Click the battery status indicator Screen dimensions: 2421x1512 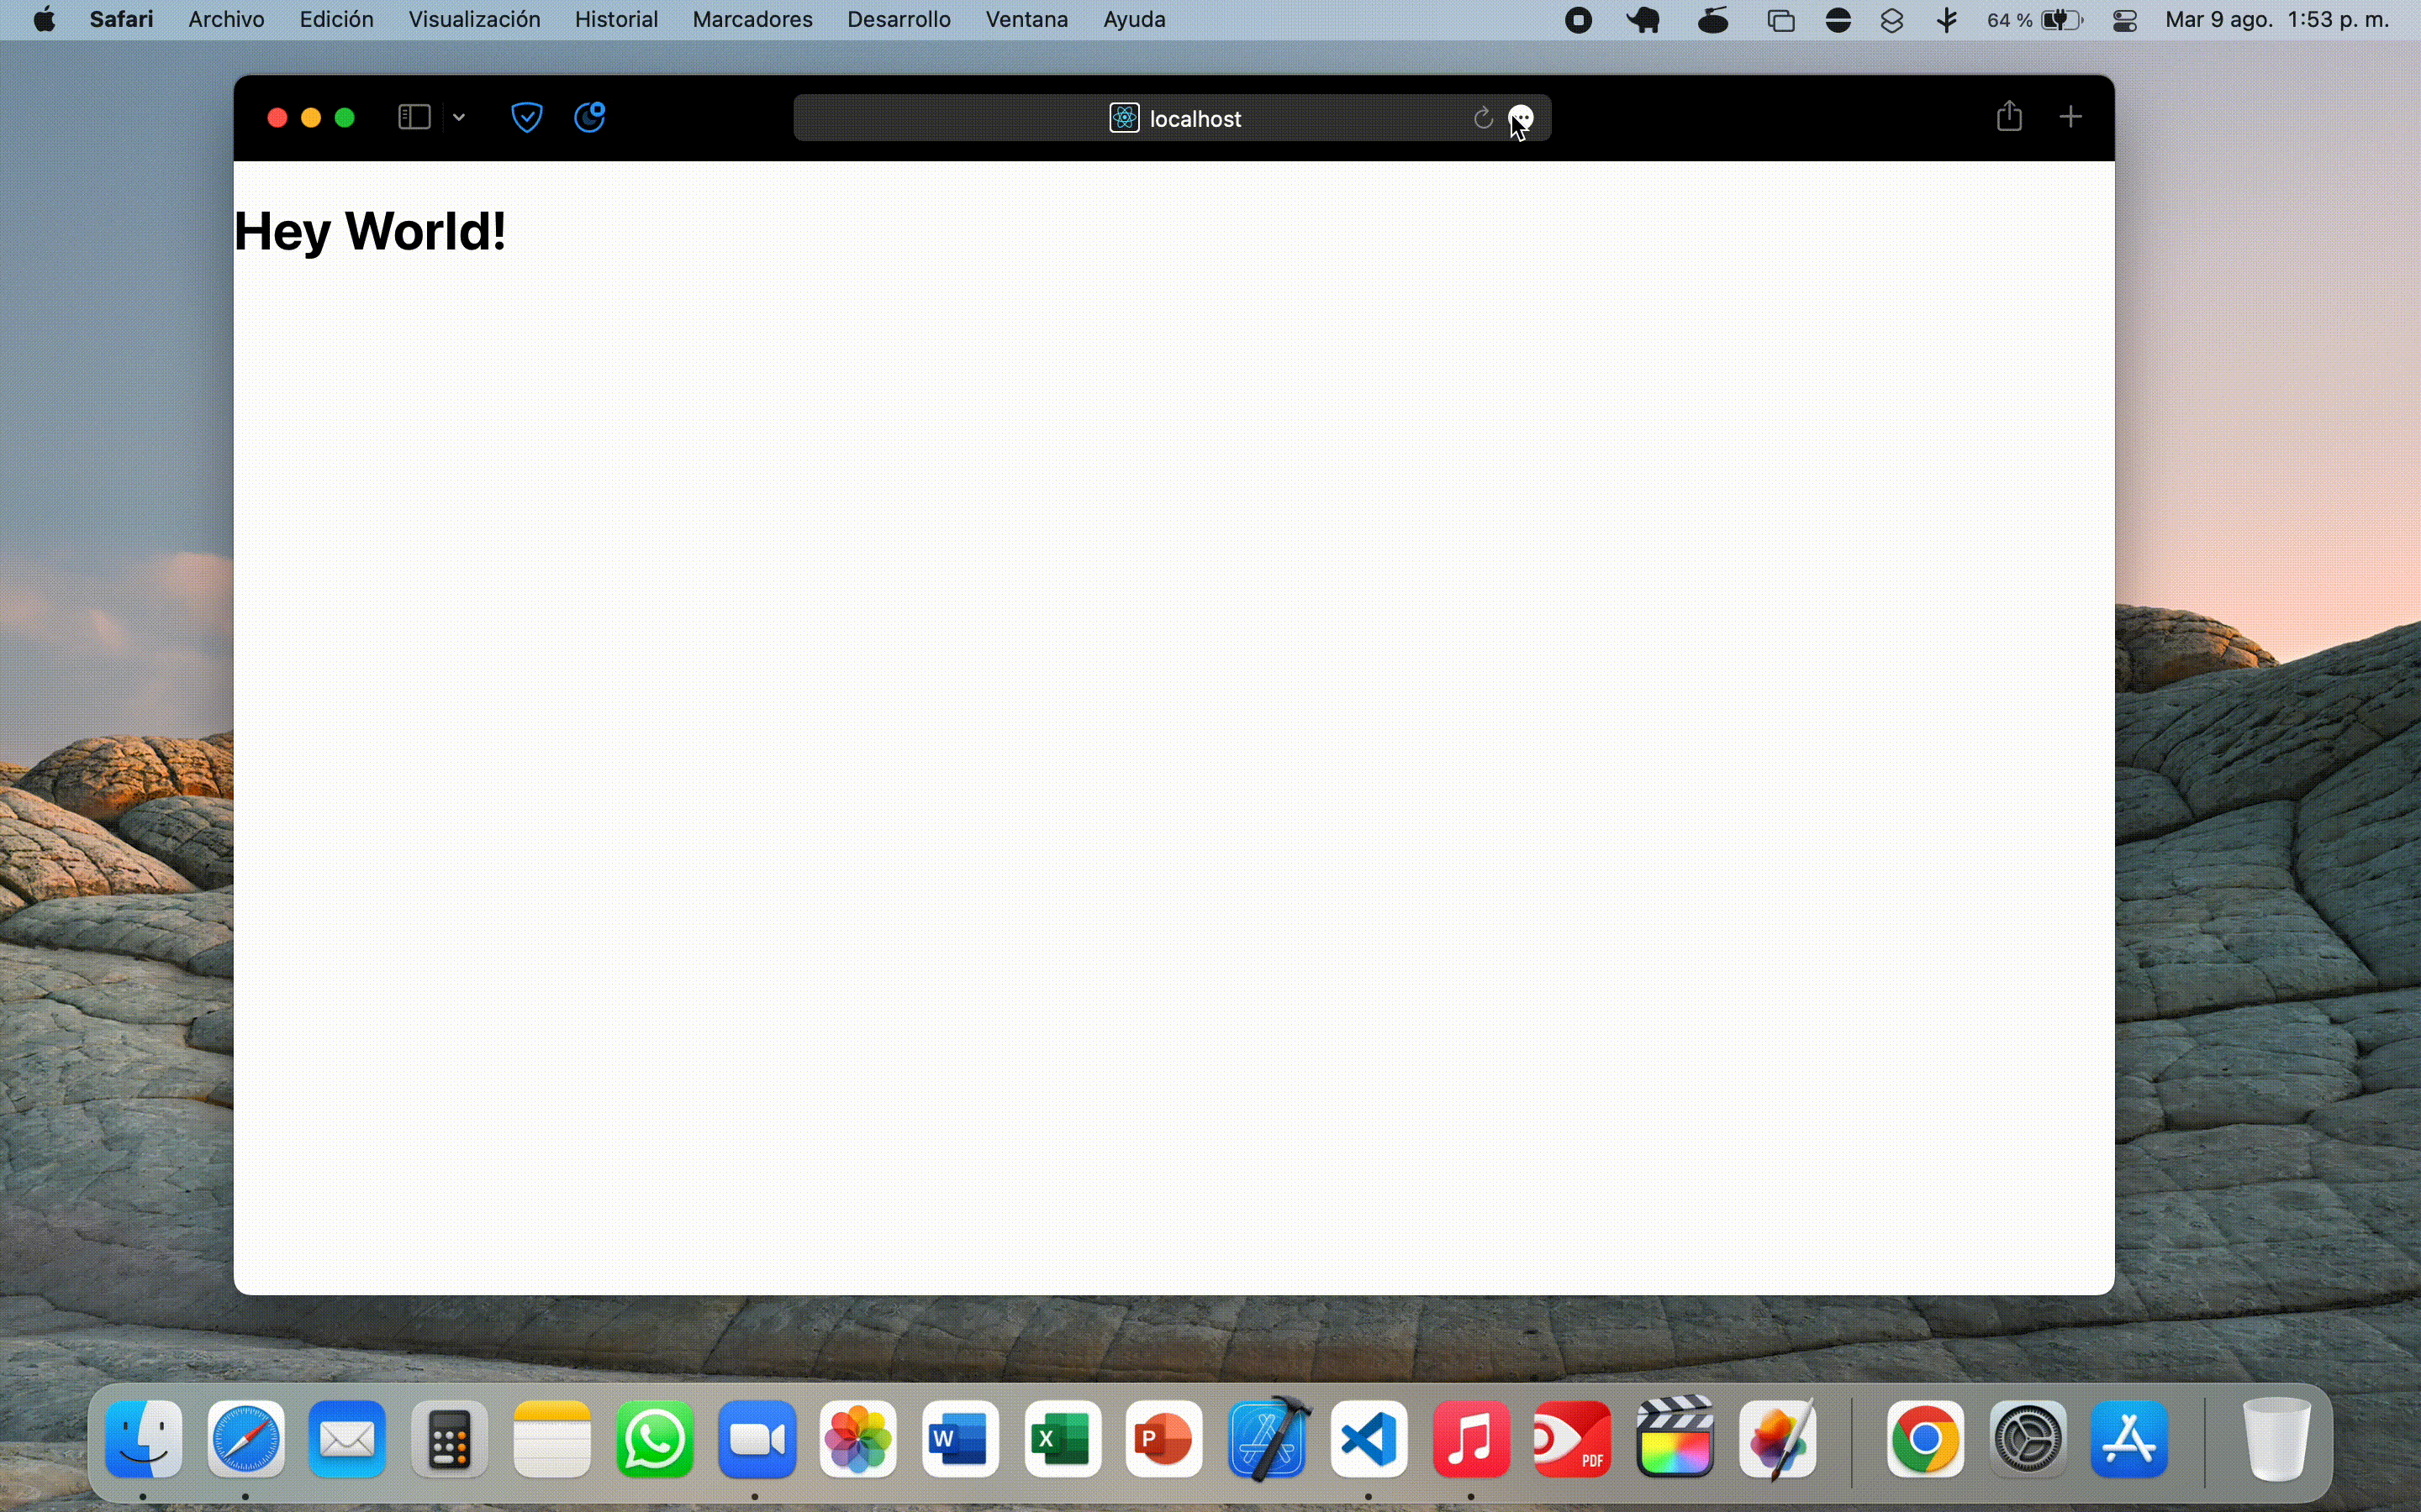click(2061, 20)
